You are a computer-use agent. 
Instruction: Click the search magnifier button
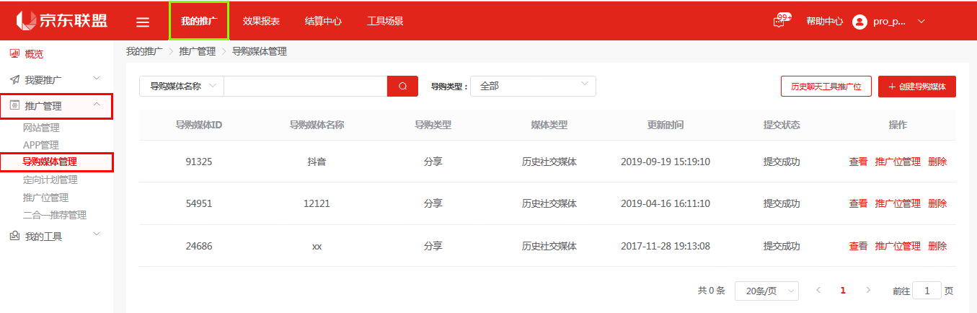402,87
